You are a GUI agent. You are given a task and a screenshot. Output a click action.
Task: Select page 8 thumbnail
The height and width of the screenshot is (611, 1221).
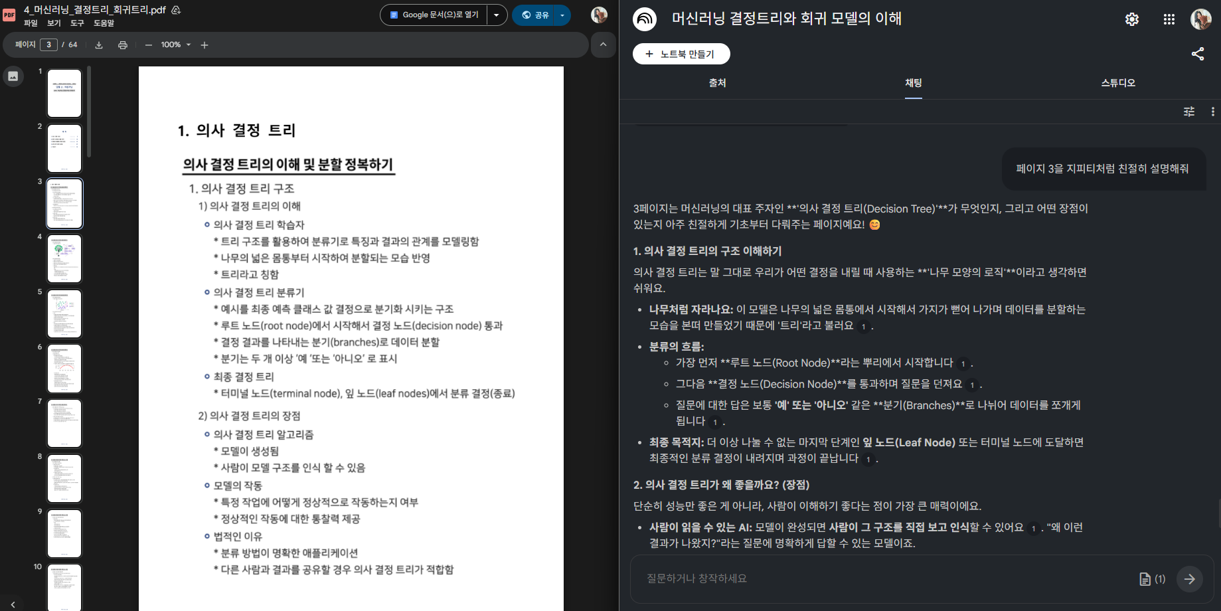[64, 479]
